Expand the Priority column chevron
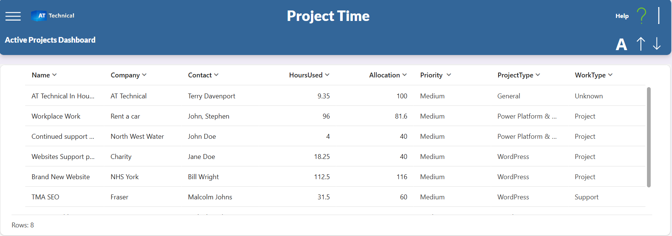 coord(449,75)
